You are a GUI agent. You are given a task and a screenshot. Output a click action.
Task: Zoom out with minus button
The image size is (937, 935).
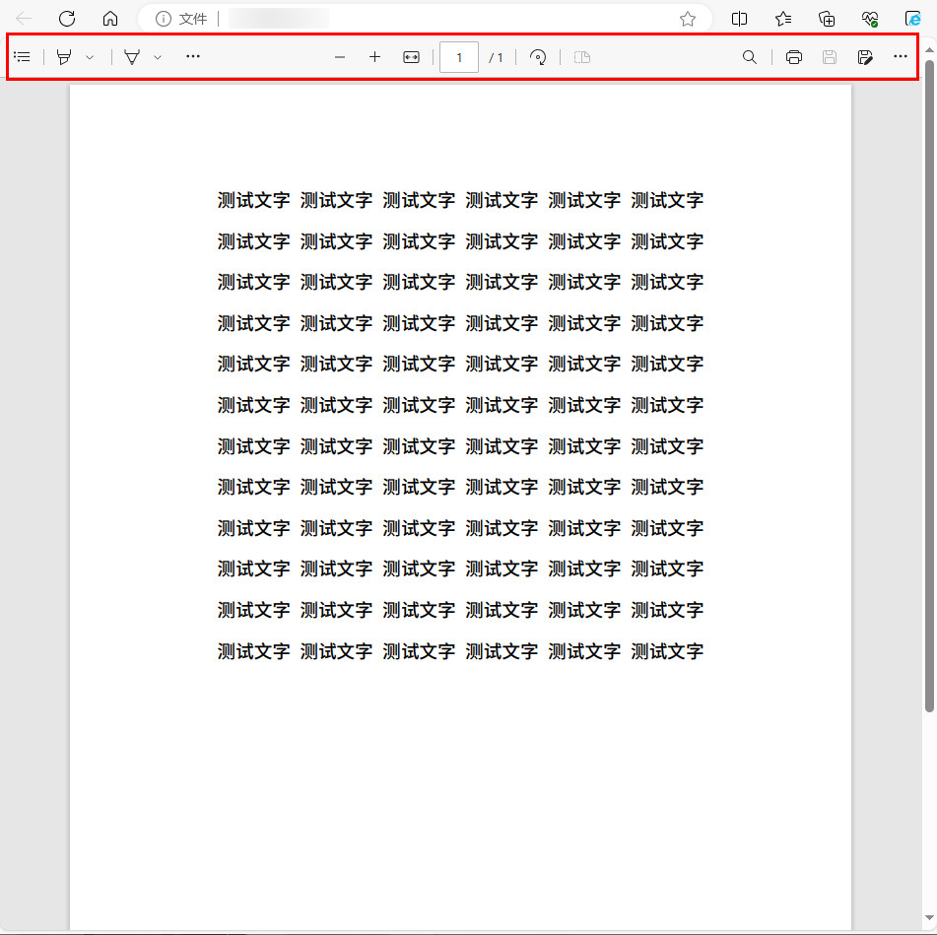340,57
